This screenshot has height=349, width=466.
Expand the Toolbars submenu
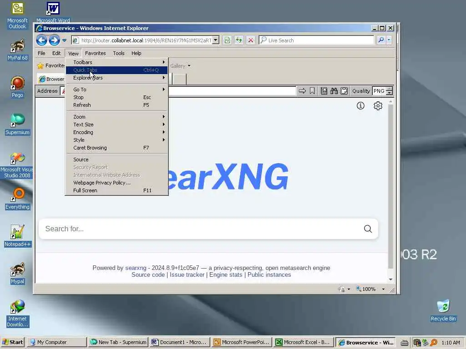pos(117,62)
